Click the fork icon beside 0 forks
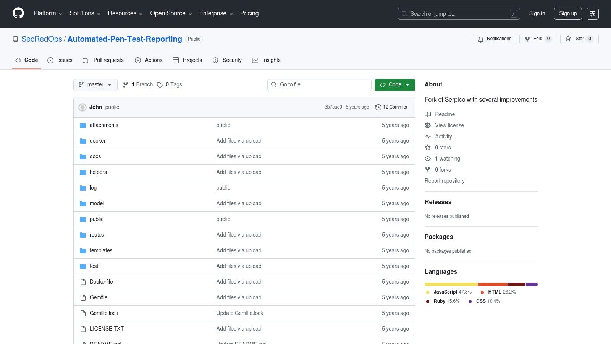The width and height of the screenshot is (611, 344). tap(428, 170)
